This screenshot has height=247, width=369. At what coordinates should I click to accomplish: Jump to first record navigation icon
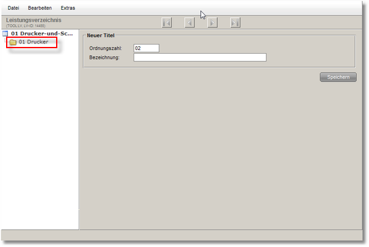coord(167,23)
